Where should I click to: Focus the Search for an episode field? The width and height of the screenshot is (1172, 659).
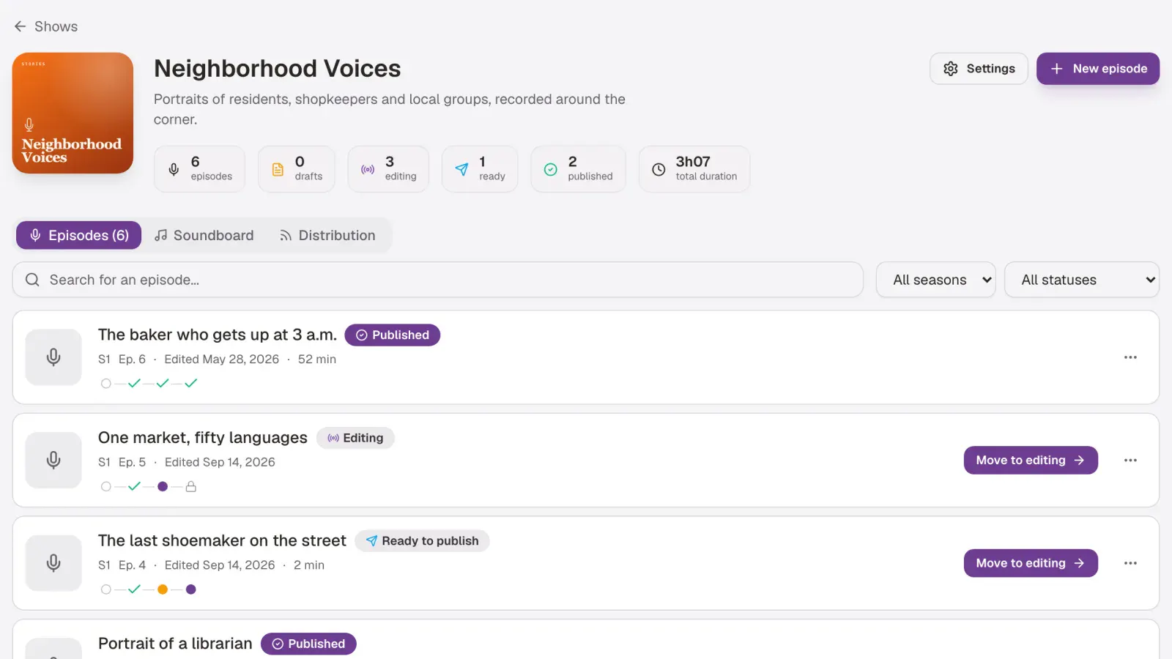[x=438, y=280]
